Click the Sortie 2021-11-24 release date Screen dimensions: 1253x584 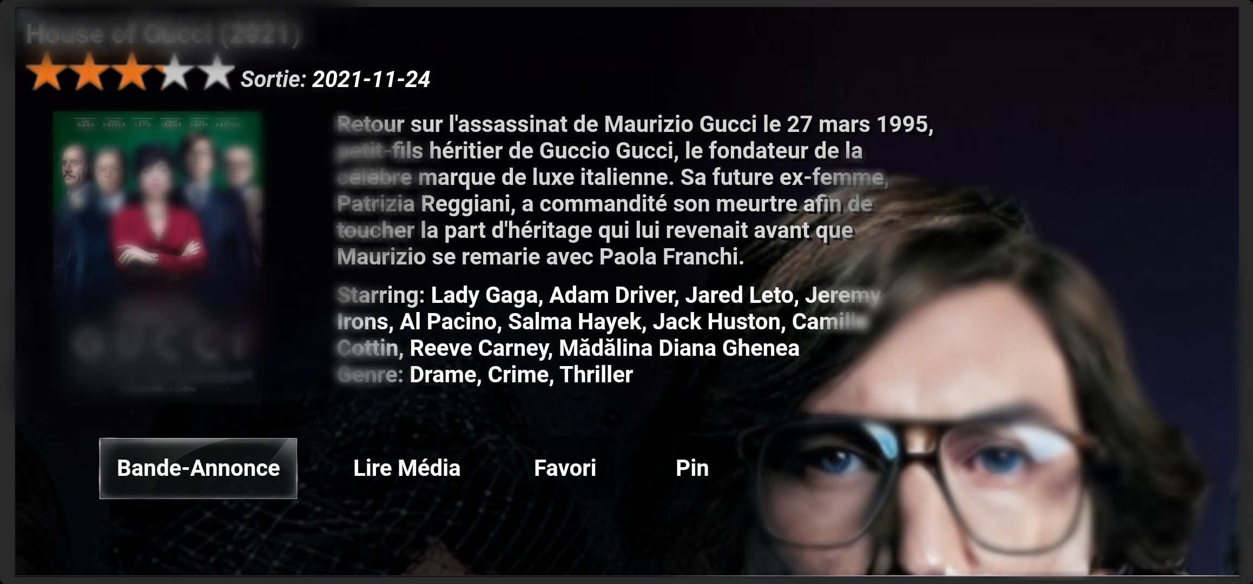pos(335,79)
